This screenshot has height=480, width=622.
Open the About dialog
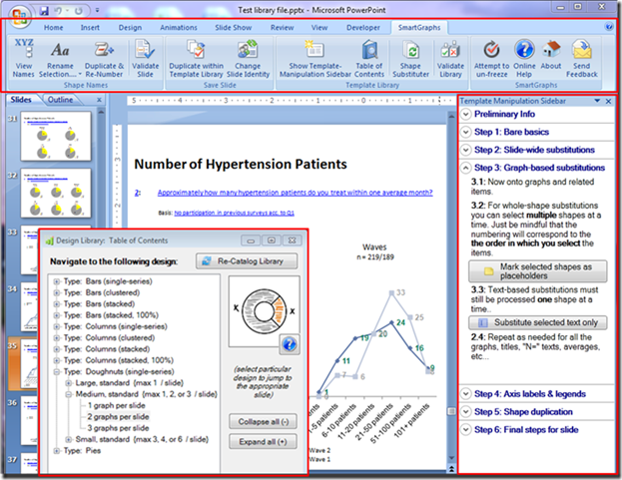(551, 56)
